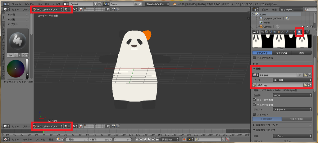318x143 pixels.
Task: Delete brush with X icon in Brush panel
Action: 27,55
